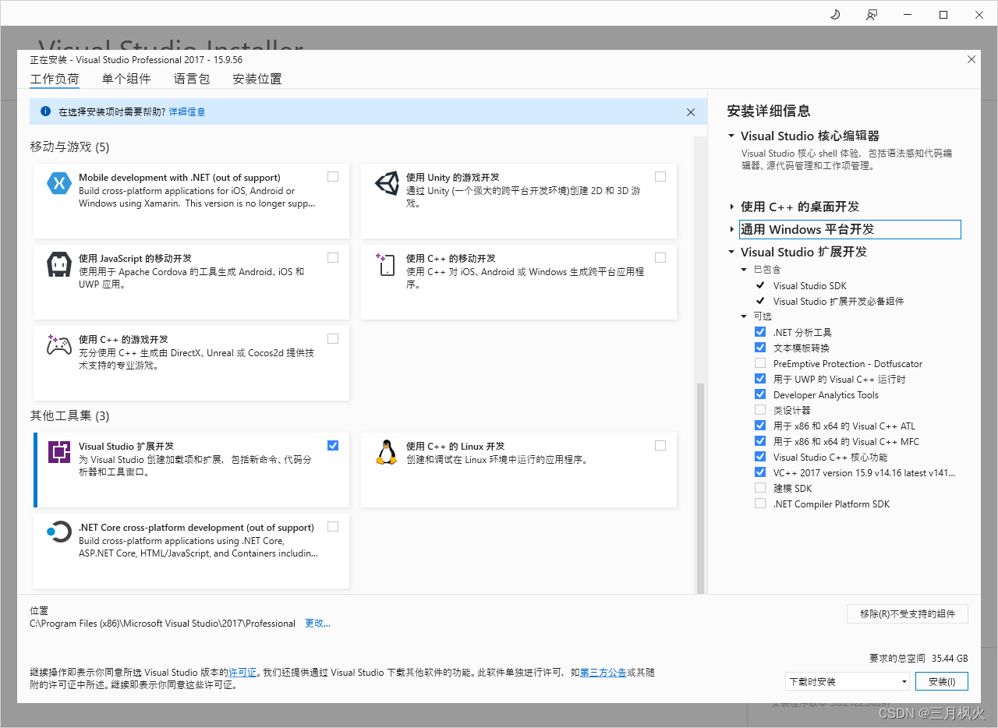
Task: Select Visual Studio SDK included item text
Action: [x=809, y=286]
